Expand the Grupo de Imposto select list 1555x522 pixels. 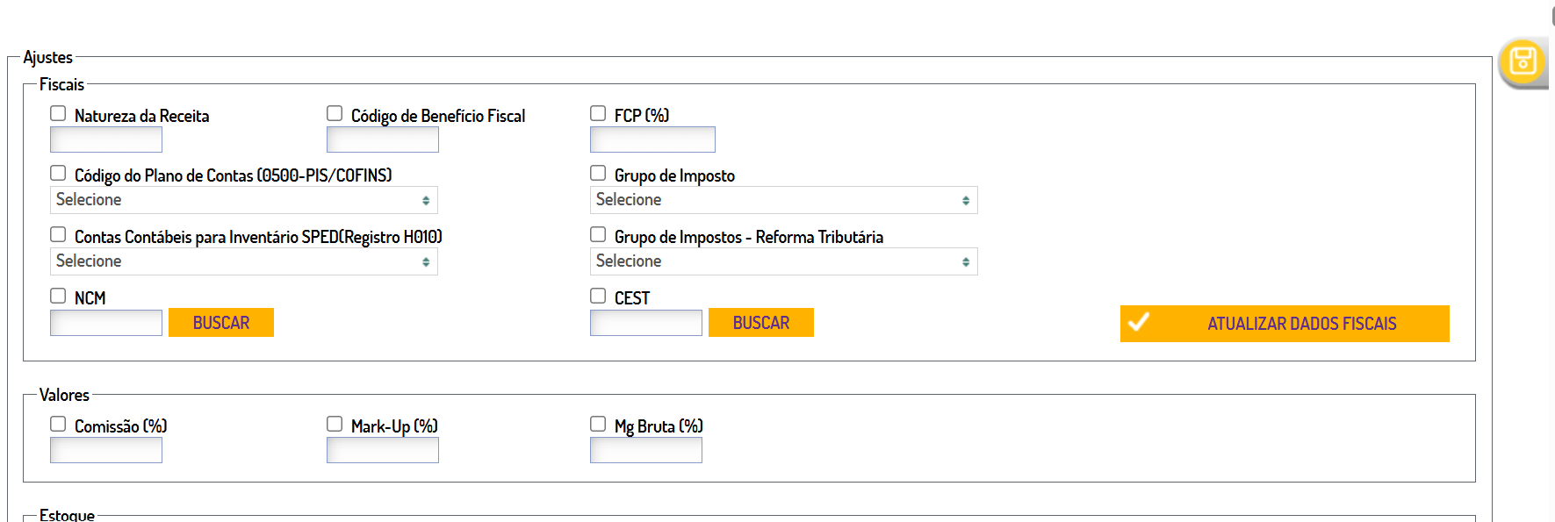[783, 200]
